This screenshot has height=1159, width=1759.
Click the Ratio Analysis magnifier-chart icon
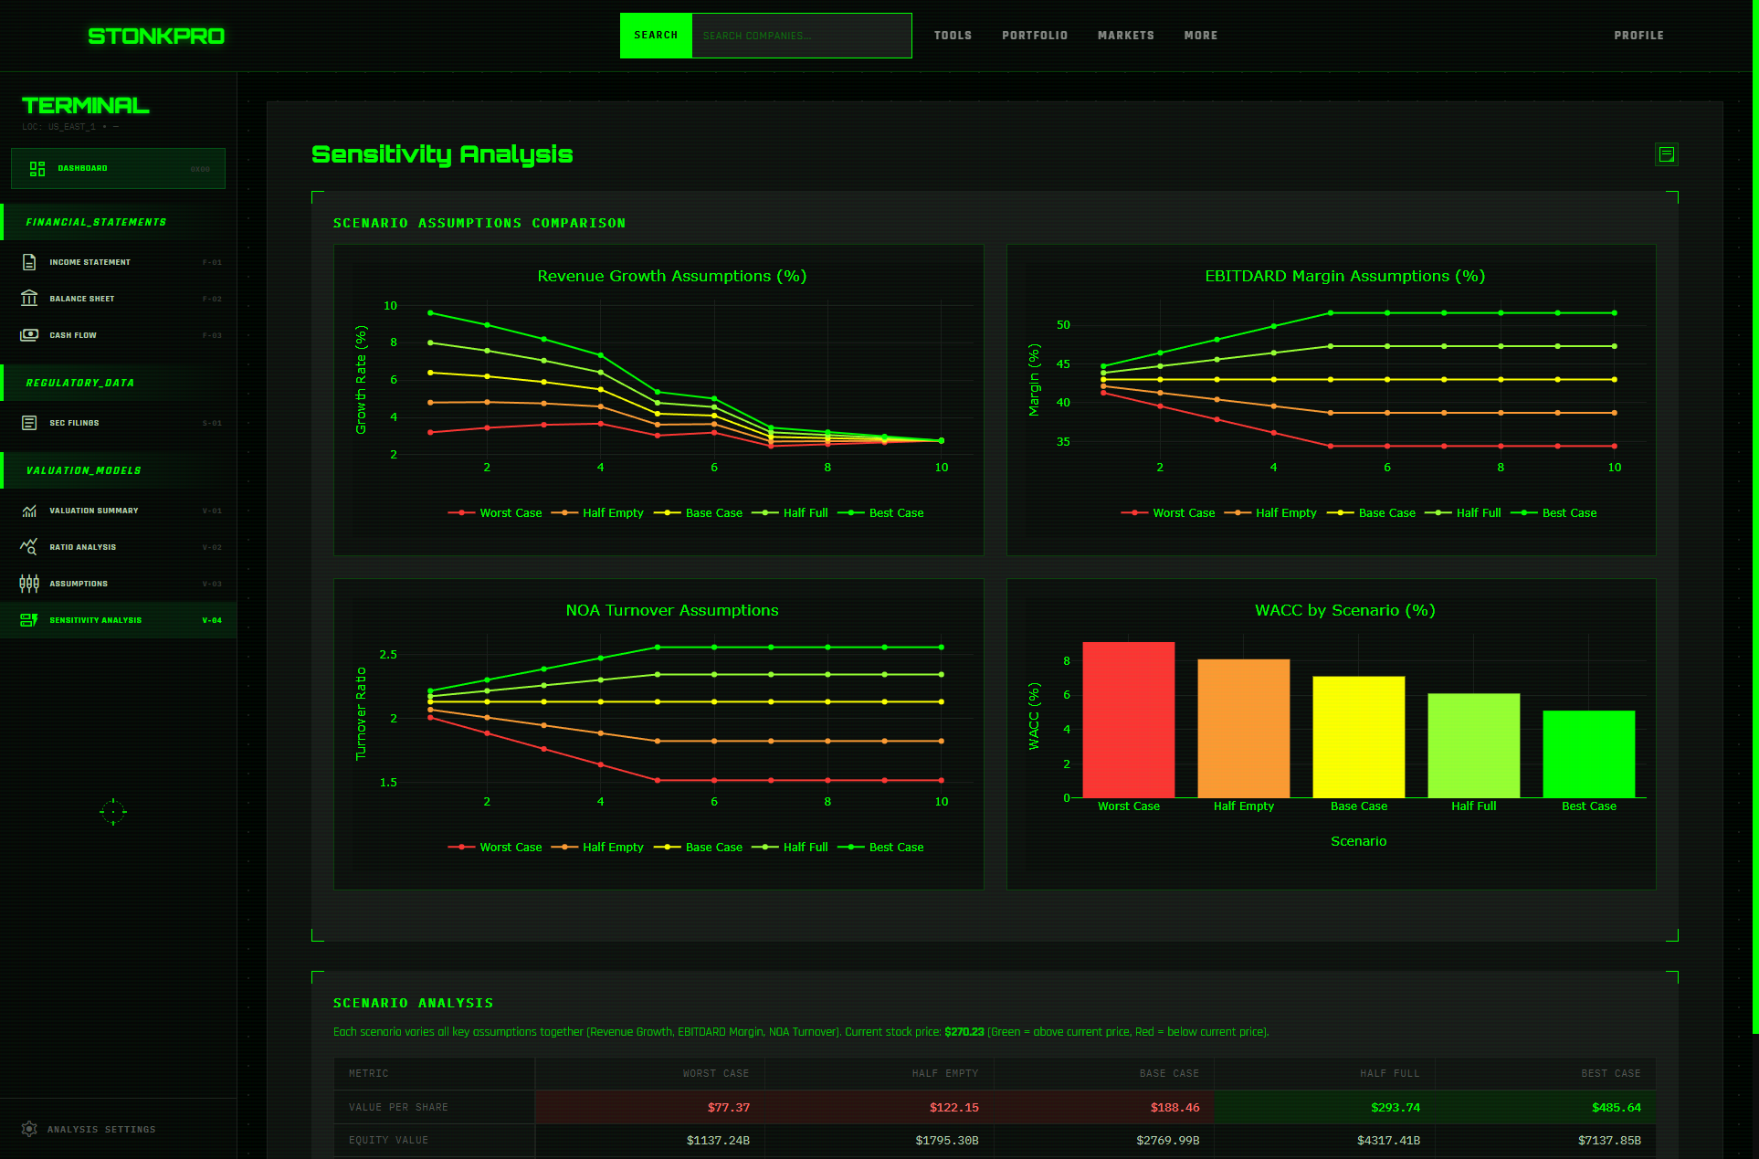30,546
